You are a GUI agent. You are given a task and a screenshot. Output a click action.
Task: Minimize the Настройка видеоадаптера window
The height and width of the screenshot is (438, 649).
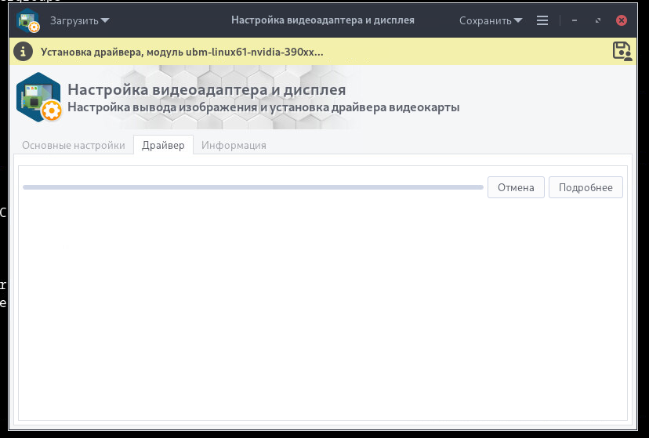pyautogui.click(x=575, y=20)
